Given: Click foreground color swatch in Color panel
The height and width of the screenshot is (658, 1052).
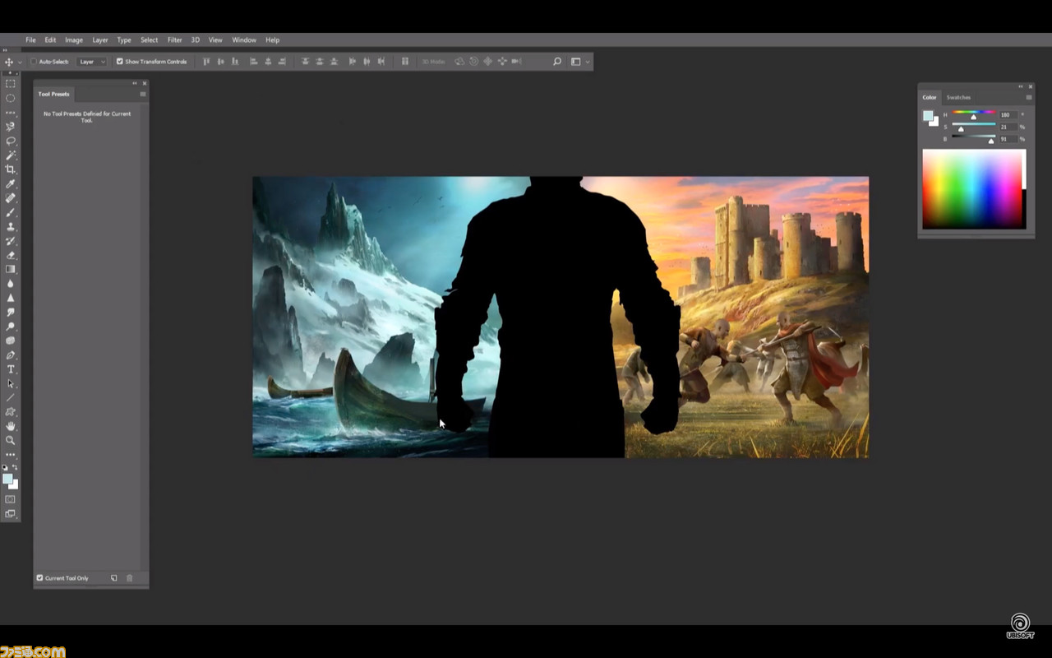Looking at the screenshot, I should pyautogui.click(x=928, y=116).
